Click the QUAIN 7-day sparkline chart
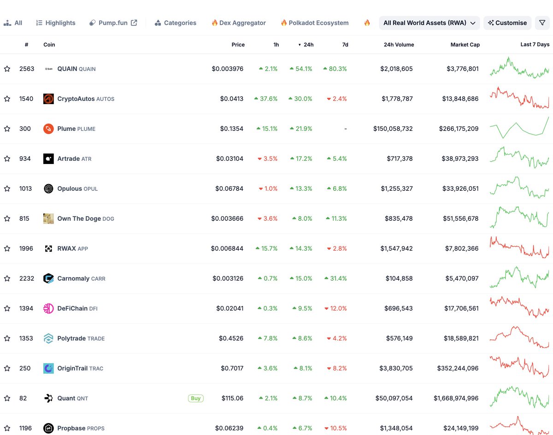The height and width of the screenshot is (435, 553). (x=519, y=68)
